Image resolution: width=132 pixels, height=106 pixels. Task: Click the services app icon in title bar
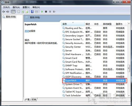point(3,2)
